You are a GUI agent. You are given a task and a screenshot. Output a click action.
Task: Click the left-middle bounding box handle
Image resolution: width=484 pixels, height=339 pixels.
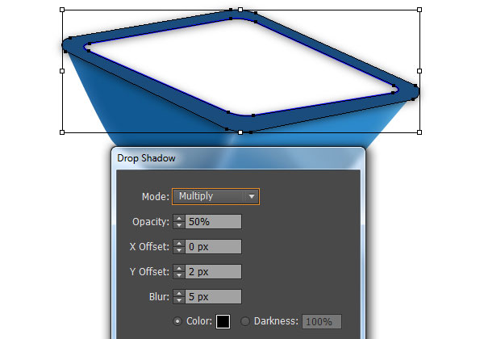point(62,71)
